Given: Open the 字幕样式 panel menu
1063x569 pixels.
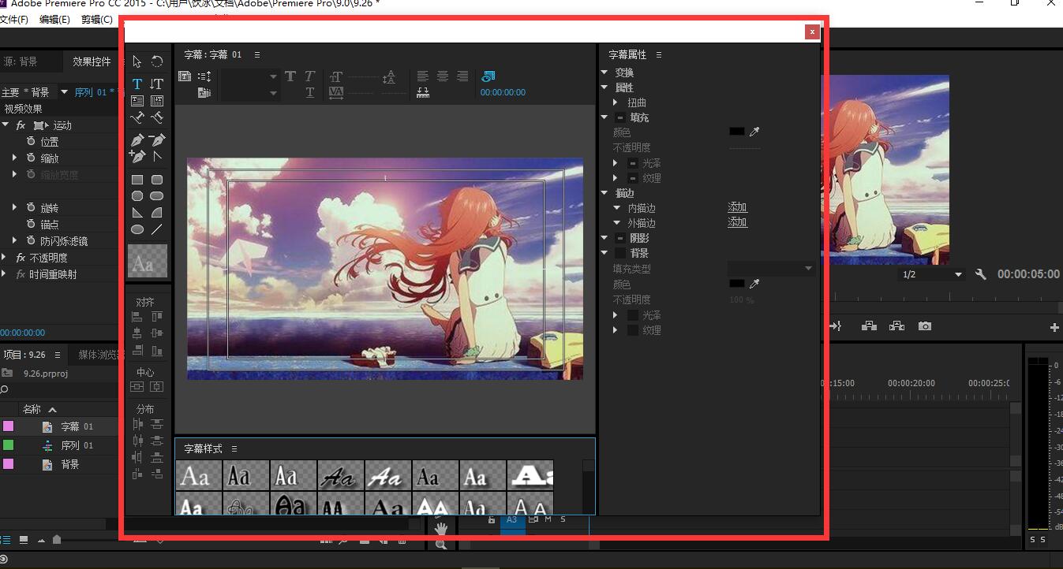Looking at the screenshot, I should tap(234, 448).
